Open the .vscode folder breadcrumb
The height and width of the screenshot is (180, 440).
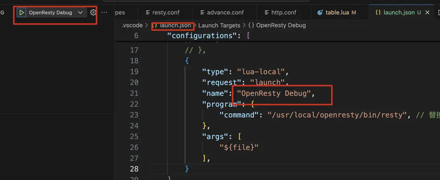click(x=132, y=25)
